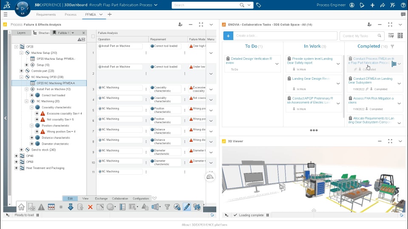The width and height of the screenshot is (408, 229).
Task: Click the red X delete tool
Action: pyautogui.click(x=90, y=207)
